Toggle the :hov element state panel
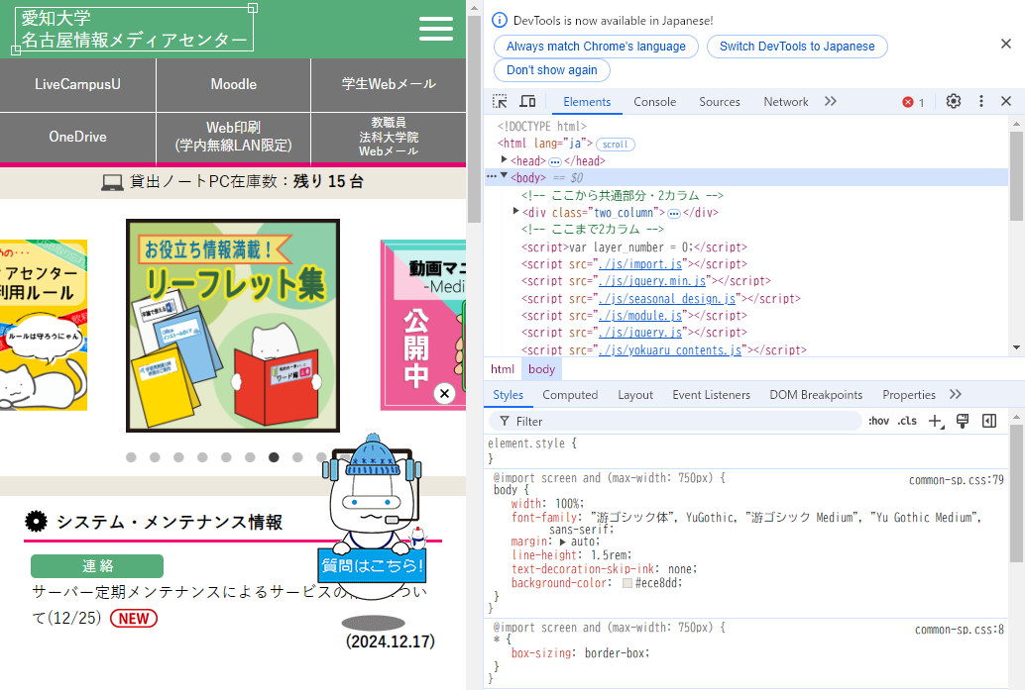Screen dimensions: 1025x690 (878, 422)
